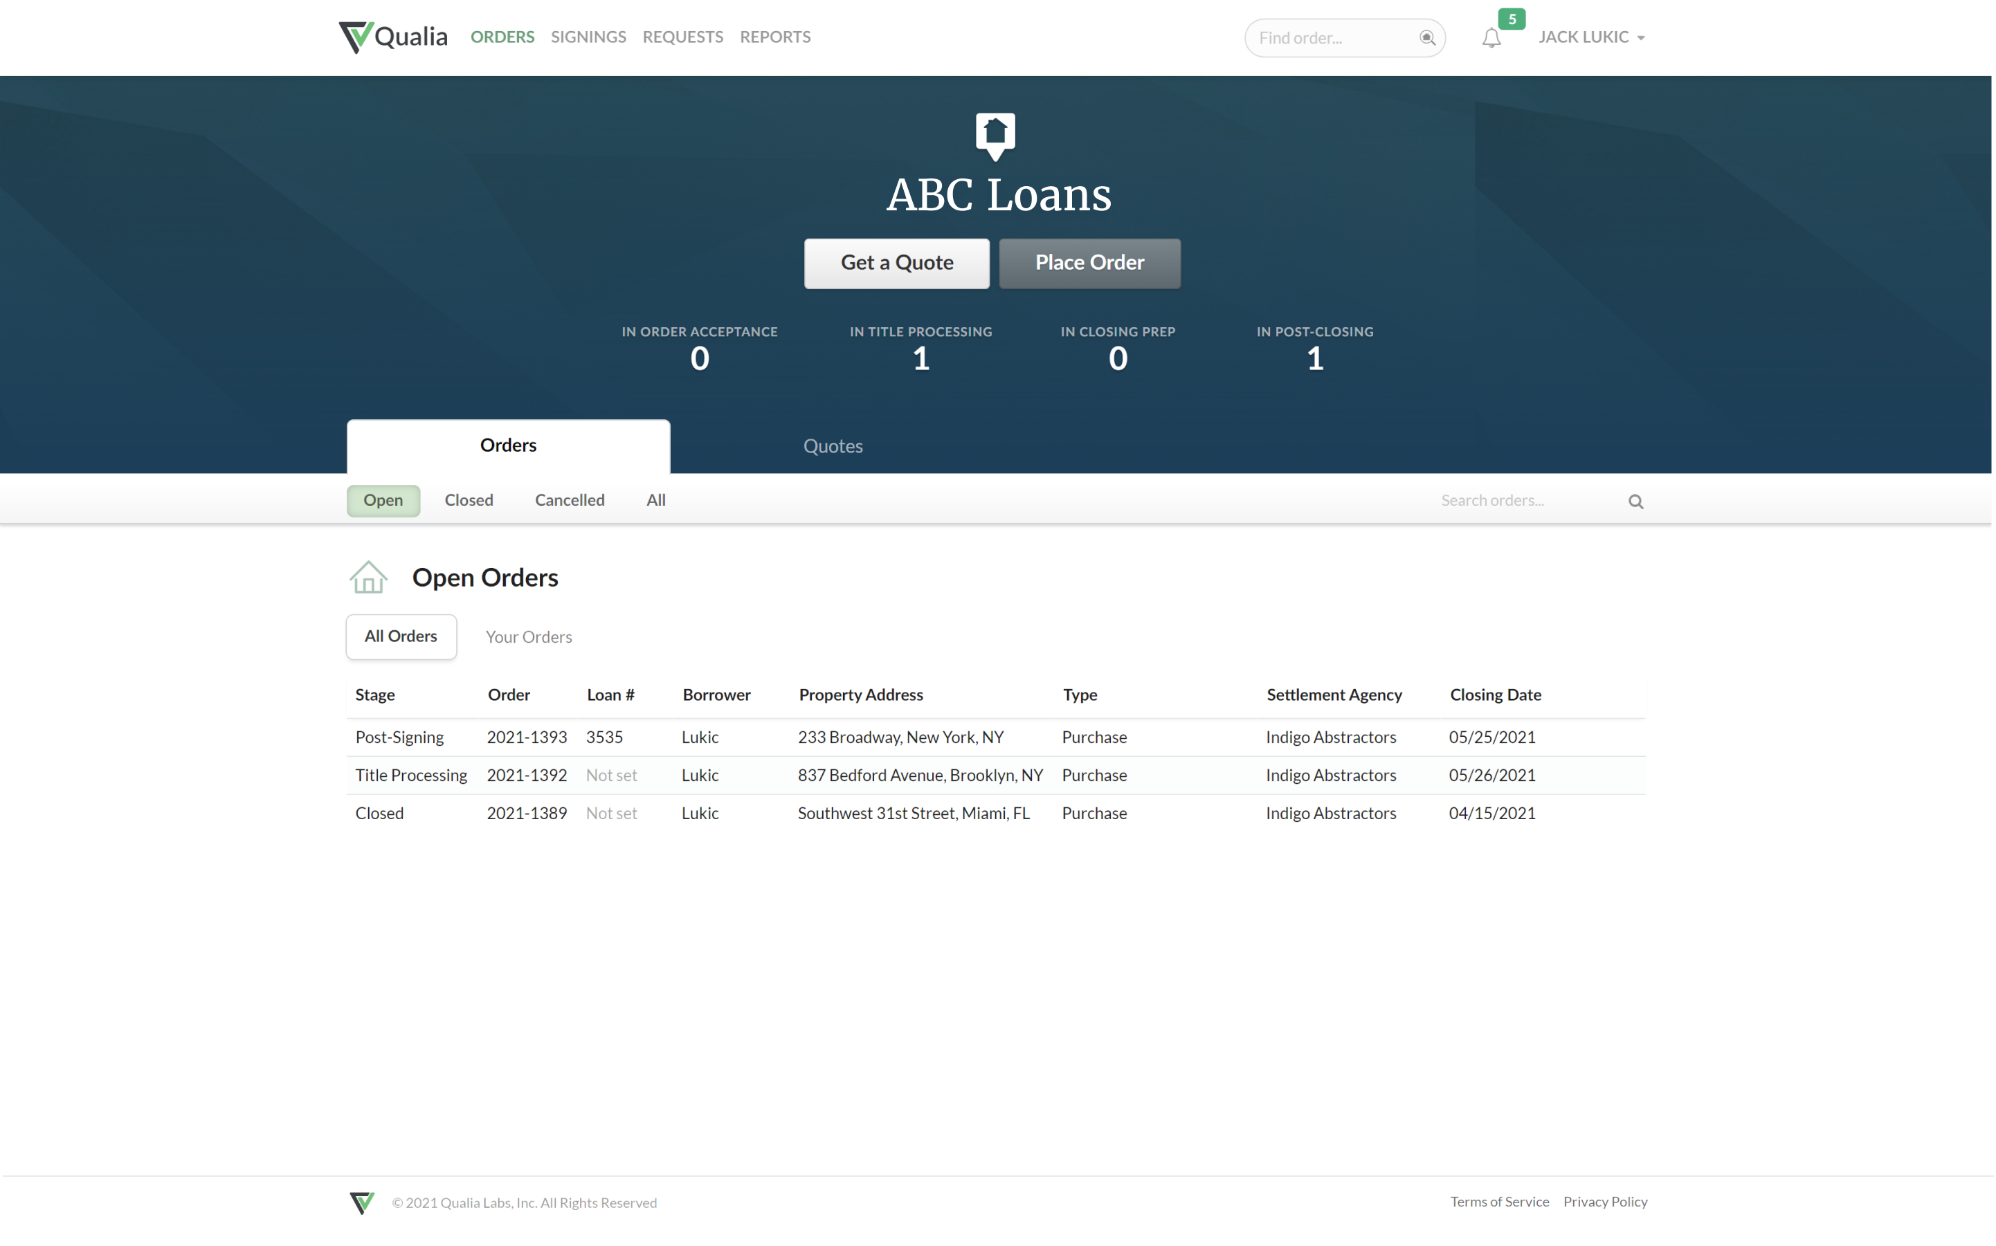Open the Signings menu item
Screen dimensions: 1996x1246
588,37
